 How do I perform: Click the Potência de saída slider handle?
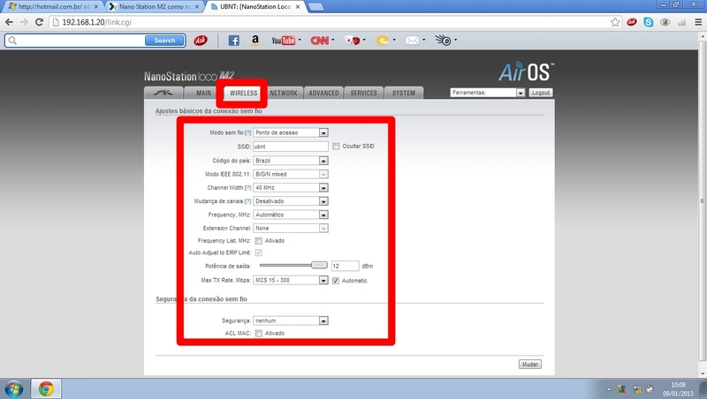[319, 265]
